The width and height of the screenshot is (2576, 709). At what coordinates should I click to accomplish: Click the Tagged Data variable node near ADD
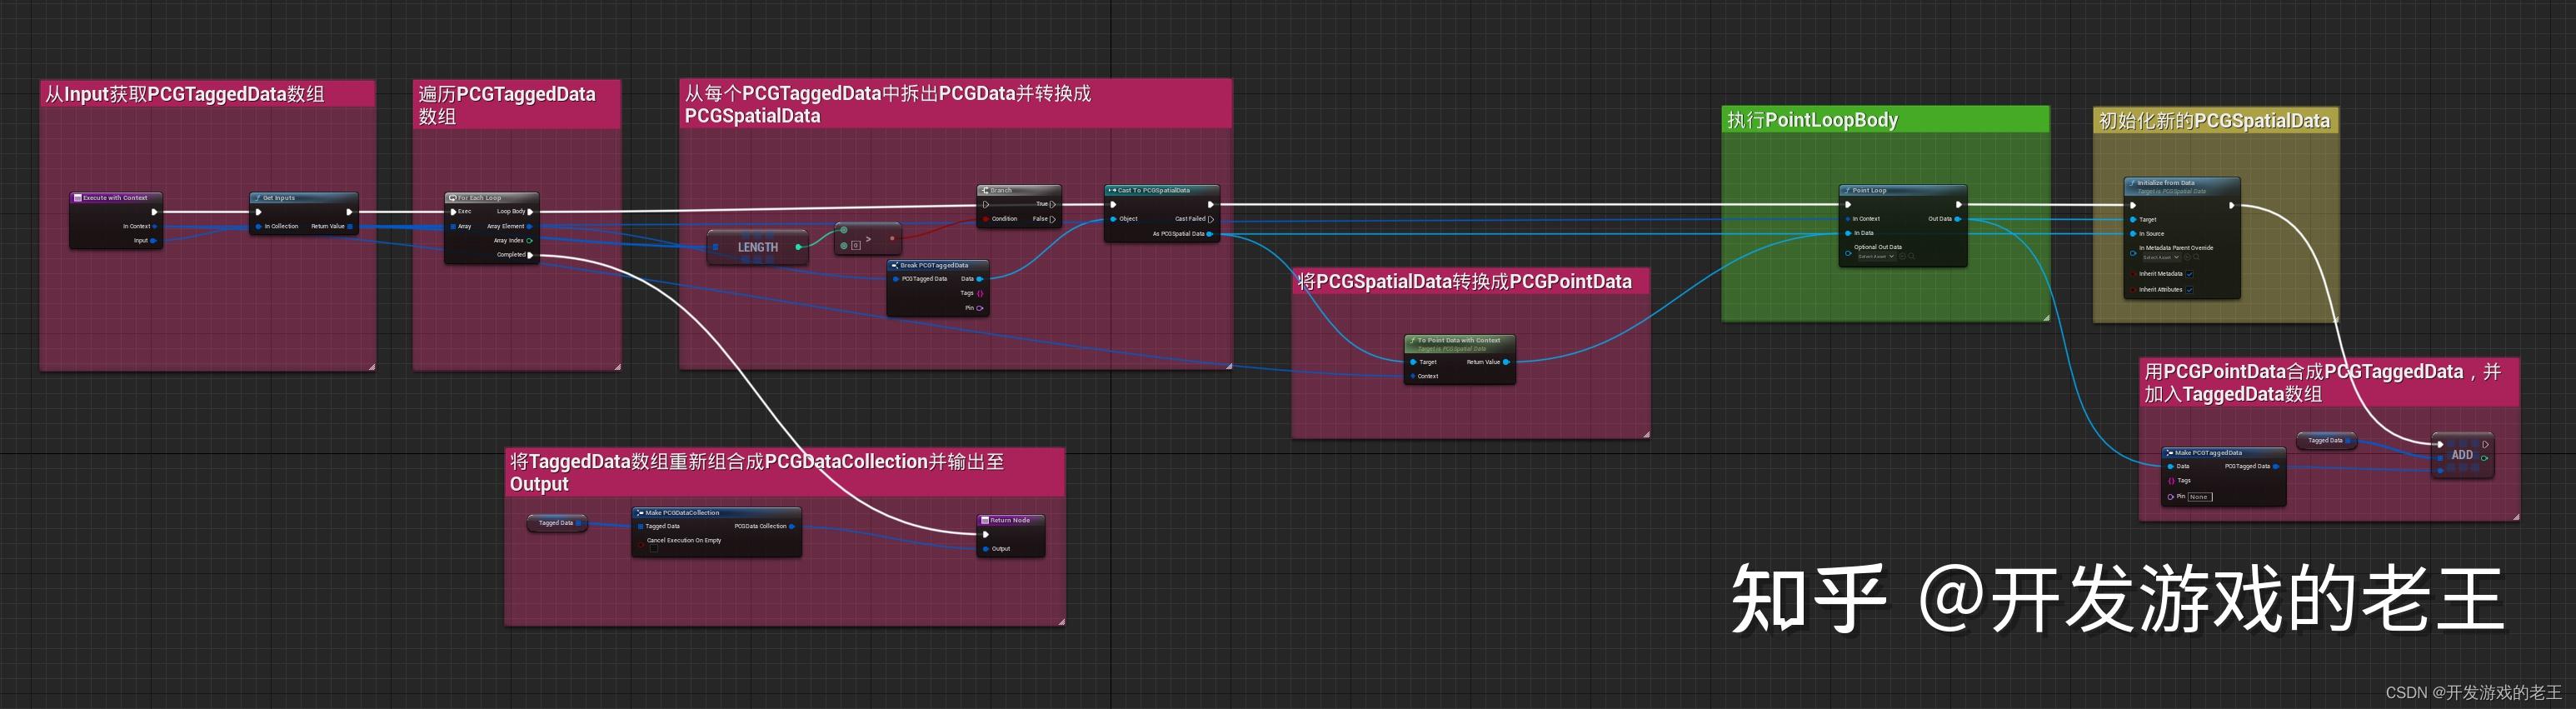[2326, 440]
